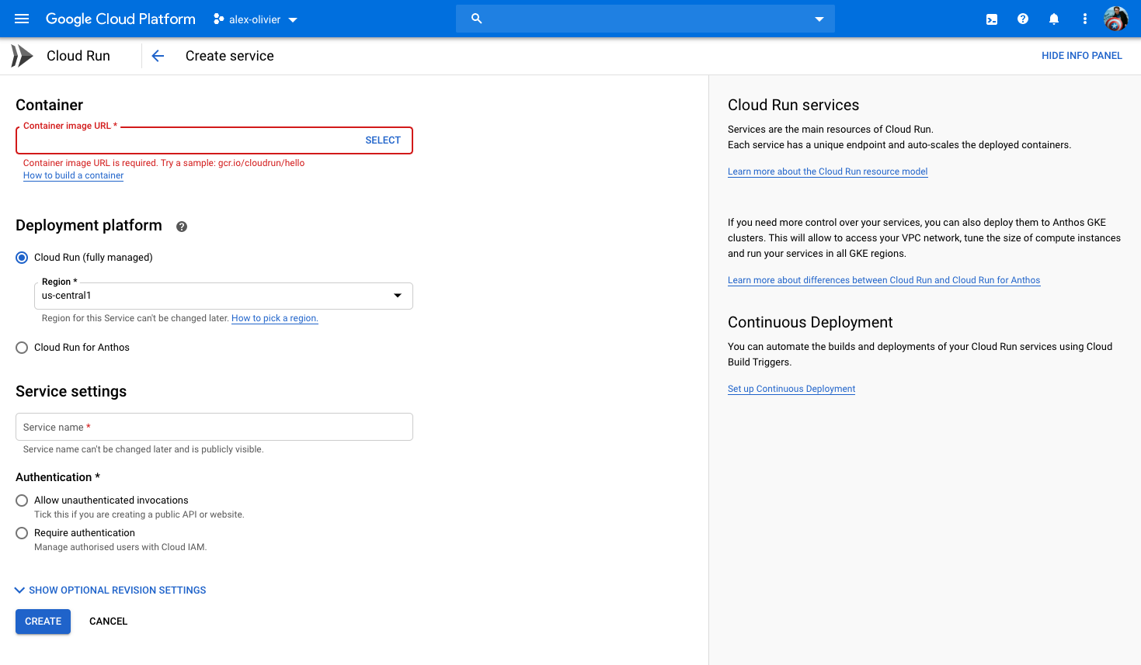Viewport: 1141px width, 665px height.
Task: Go back using the left arrow
Action: (158, 56)
